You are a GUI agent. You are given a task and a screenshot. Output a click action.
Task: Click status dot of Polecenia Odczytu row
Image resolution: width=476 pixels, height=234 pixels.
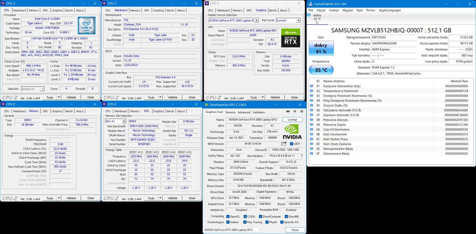pos(311,120)
